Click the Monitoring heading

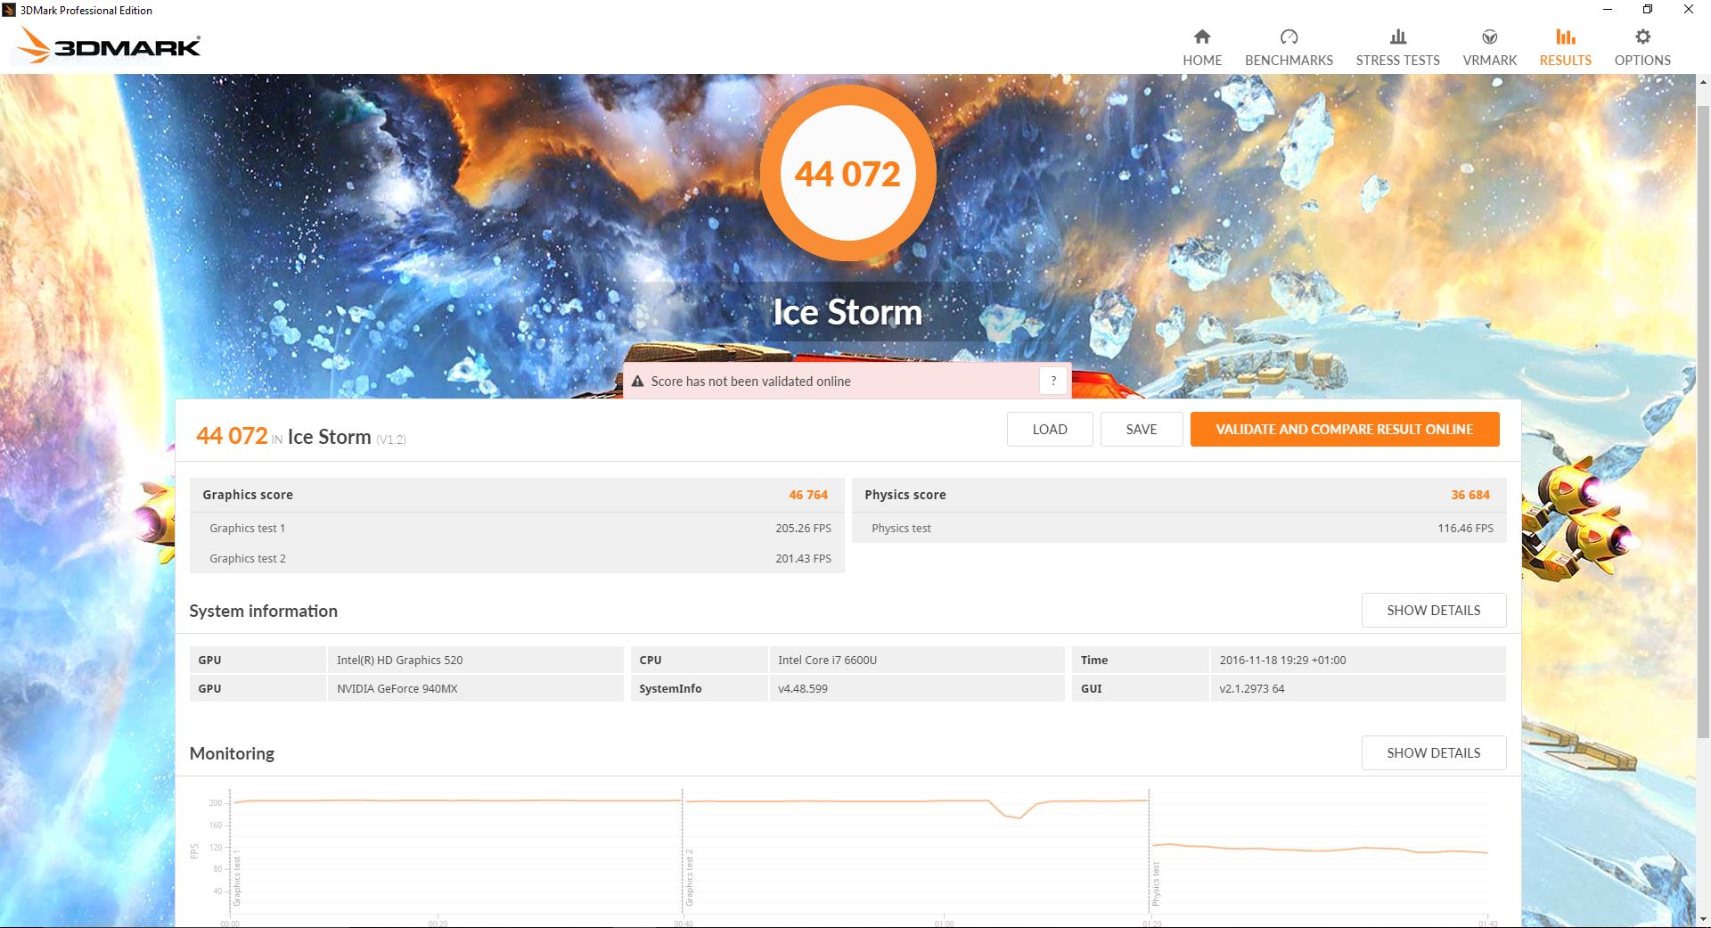click(232, 754)
